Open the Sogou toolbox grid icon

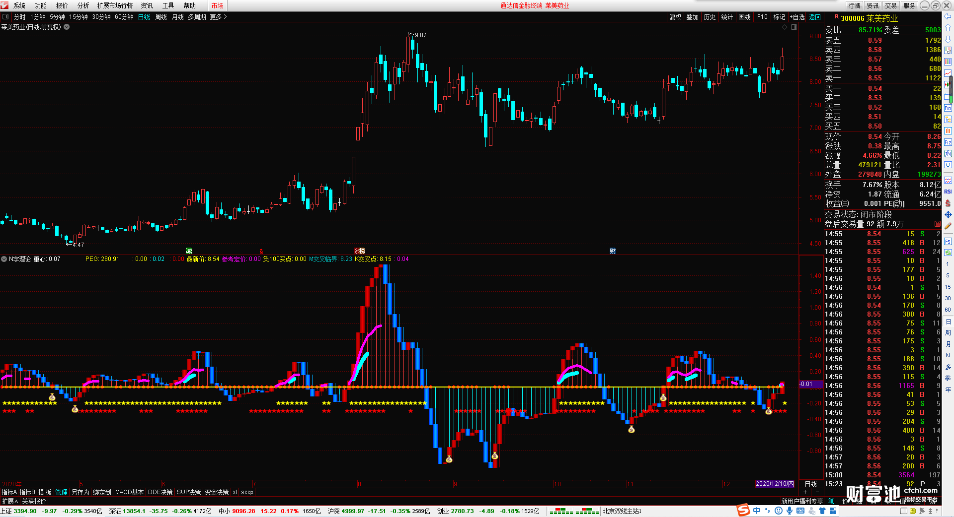pyautogui.click(x=833, y=511)
